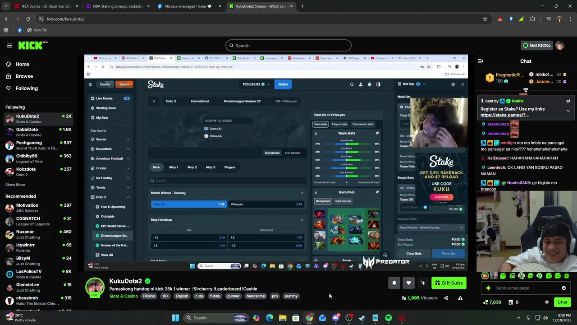Open the Kick sidebar hamburger menu
The image size is (577, 325).
pos(9,46)
